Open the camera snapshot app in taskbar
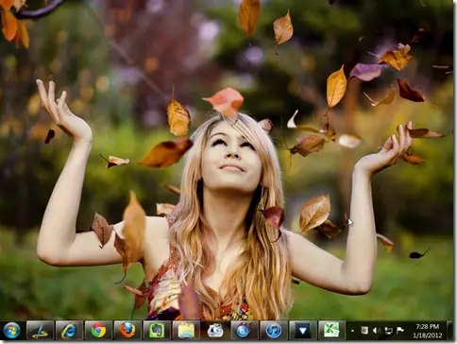This screenshot has width=457, height=344. click(x=215, y=331)
